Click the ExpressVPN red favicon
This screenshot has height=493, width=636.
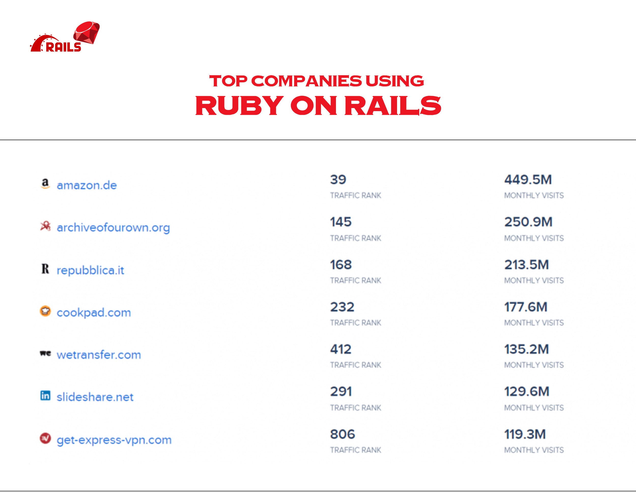point(45,438)
